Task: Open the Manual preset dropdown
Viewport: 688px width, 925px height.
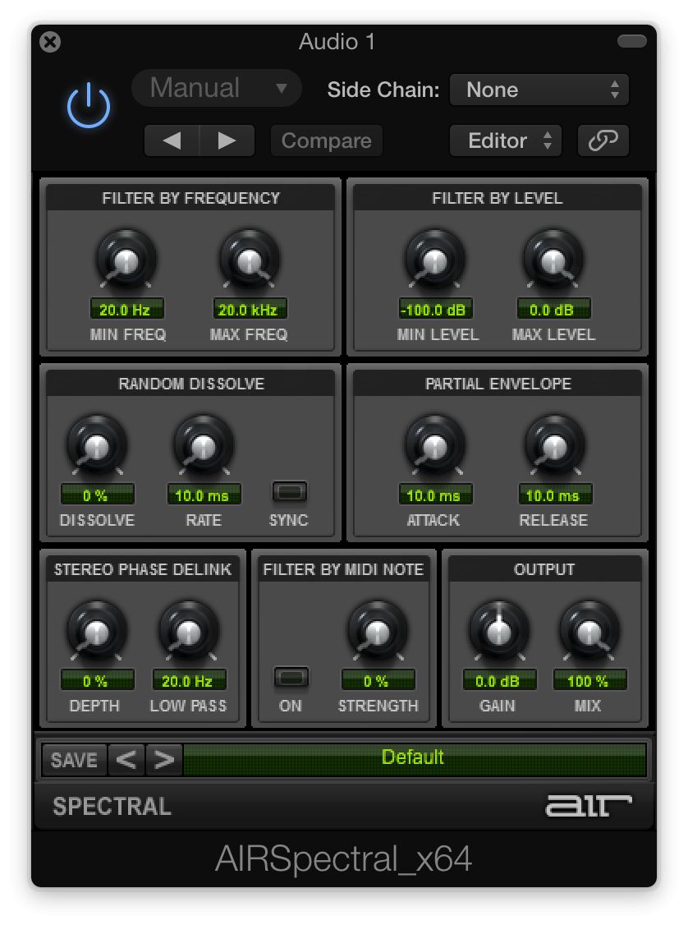Action: tap(217, 89)
